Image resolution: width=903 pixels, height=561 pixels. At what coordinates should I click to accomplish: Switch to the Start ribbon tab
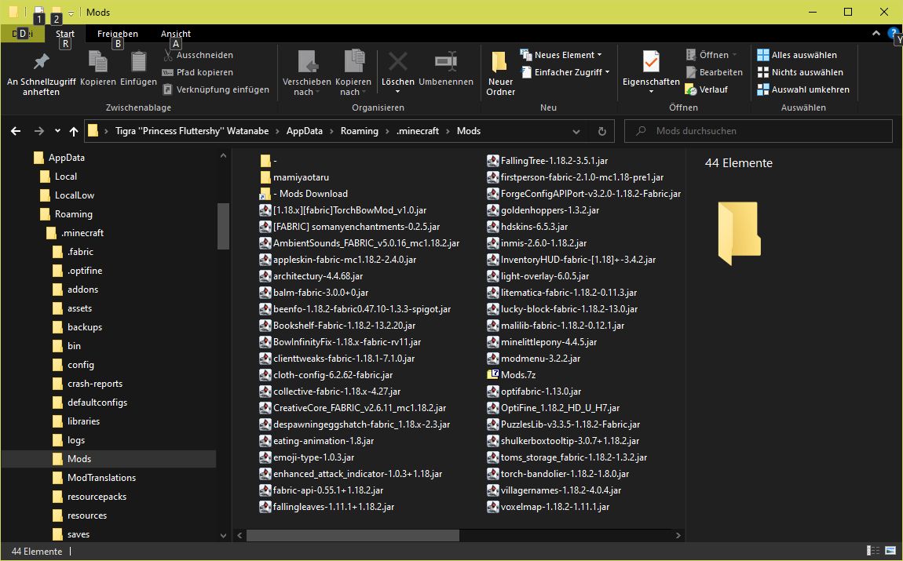point(65,34)
